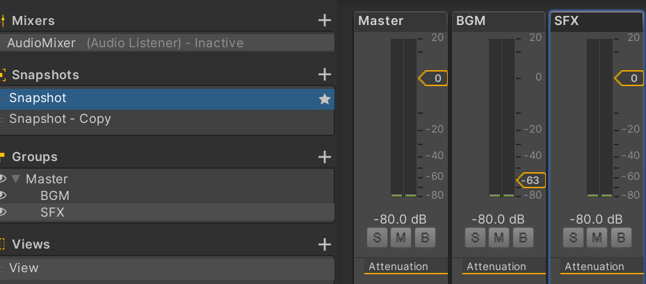Select the View entry in Views
This screenshot has height=284, width=646.
pos(24,268)
